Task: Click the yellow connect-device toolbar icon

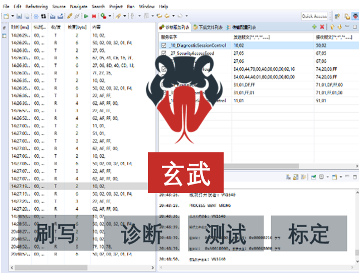Action: coord(69,16)
